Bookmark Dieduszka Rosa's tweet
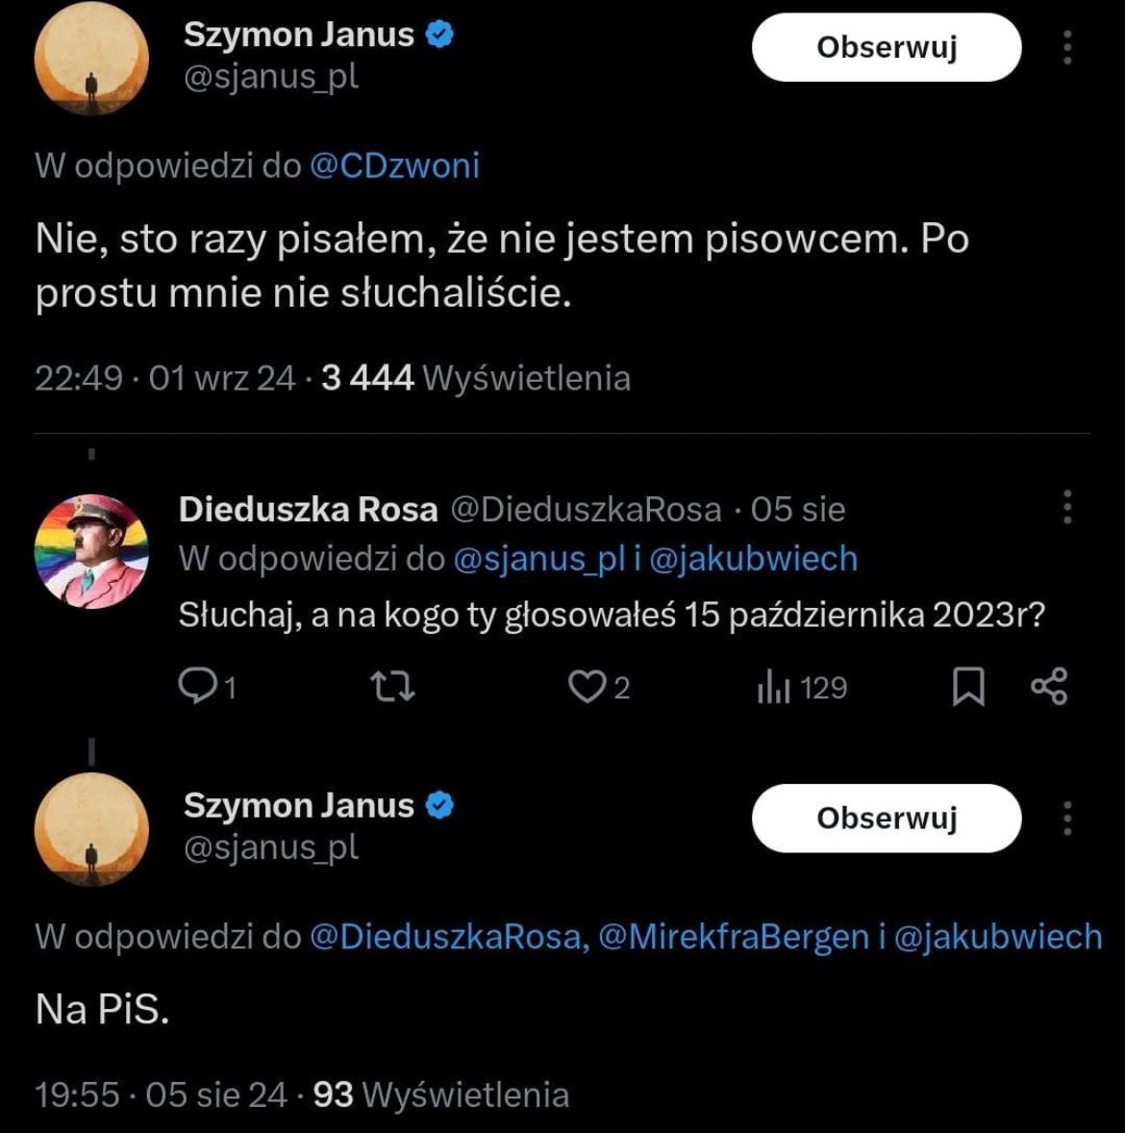 pyautogui.click(x=967, y=687)
